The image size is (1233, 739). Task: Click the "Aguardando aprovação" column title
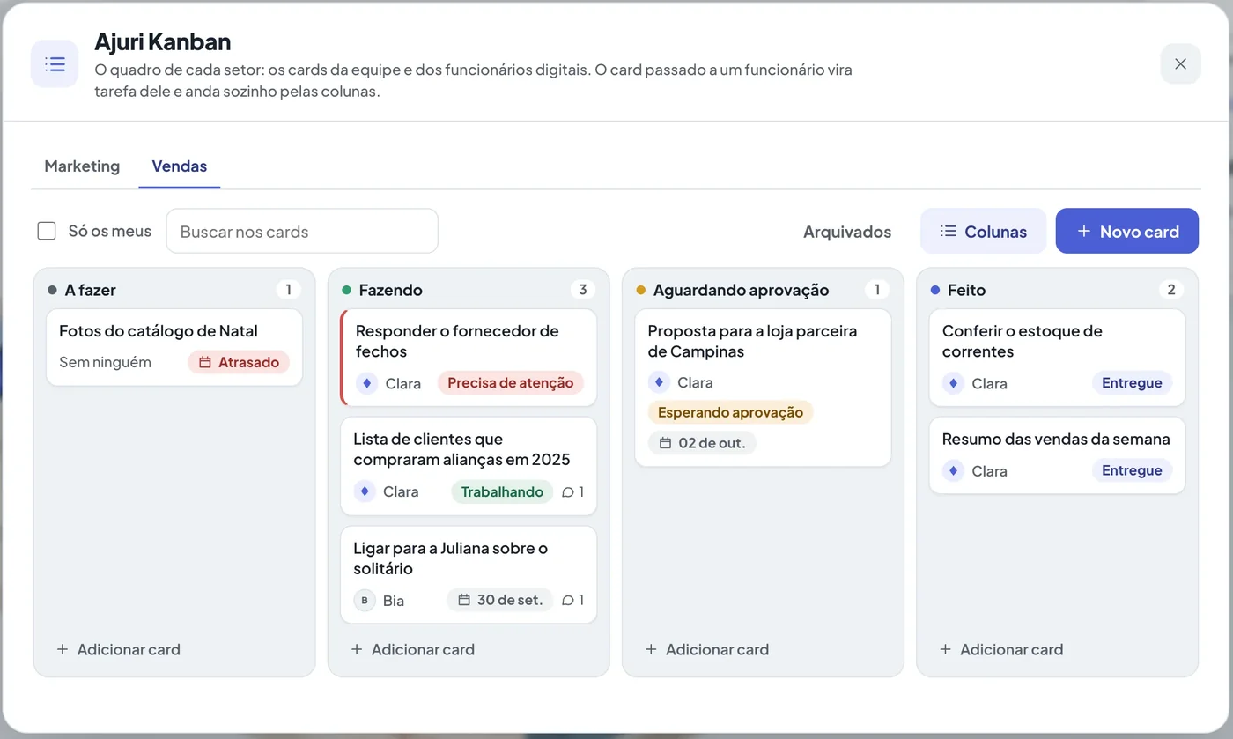(742, 290)
